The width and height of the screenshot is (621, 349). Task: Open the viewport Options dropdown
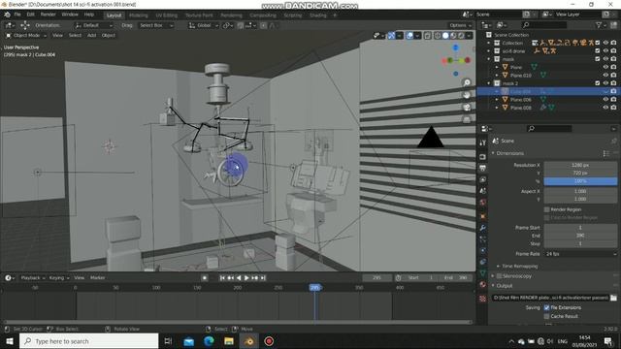click(460, 25)
